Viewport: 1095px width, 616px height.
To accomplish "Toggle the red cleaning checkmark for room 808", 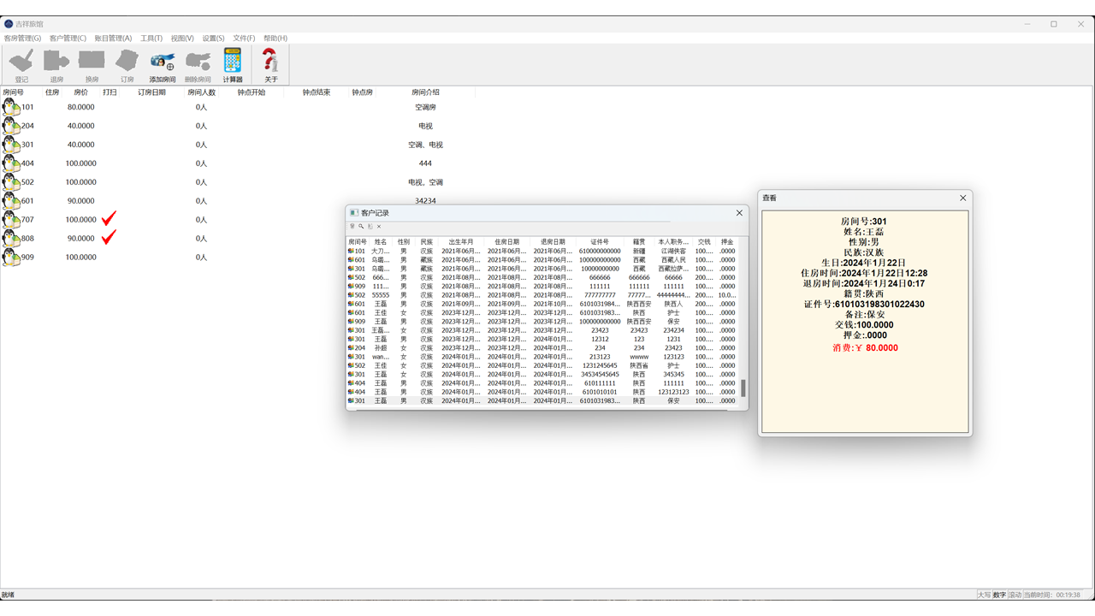I will pyautogui.click(x=109, y=238).
